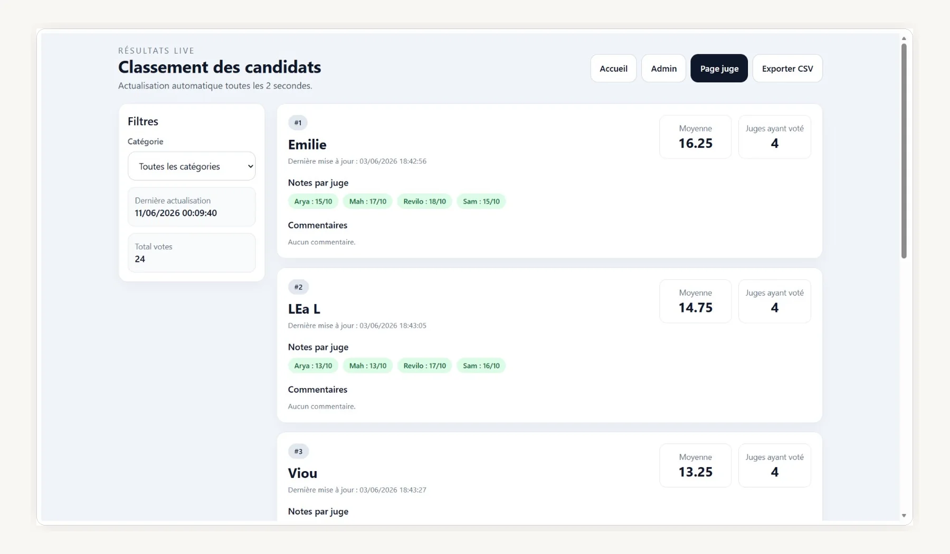Click candidate name Viou
950x554 pixels.
point(302,473)
